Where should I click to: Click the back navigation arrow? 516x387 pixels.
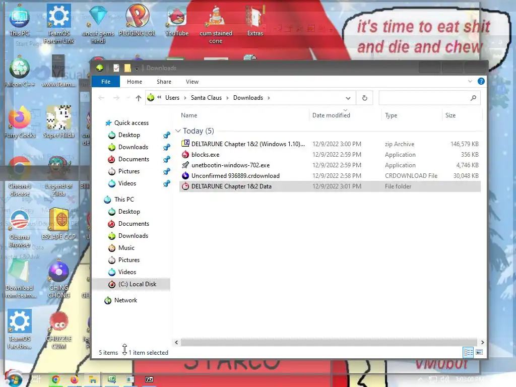(101, 98)
